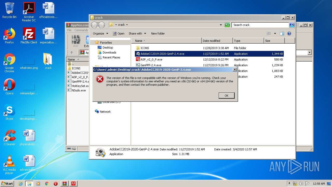332x187 pixels.
Task: Open Recycle Bin desktop icon
Action: click(9, 11)
